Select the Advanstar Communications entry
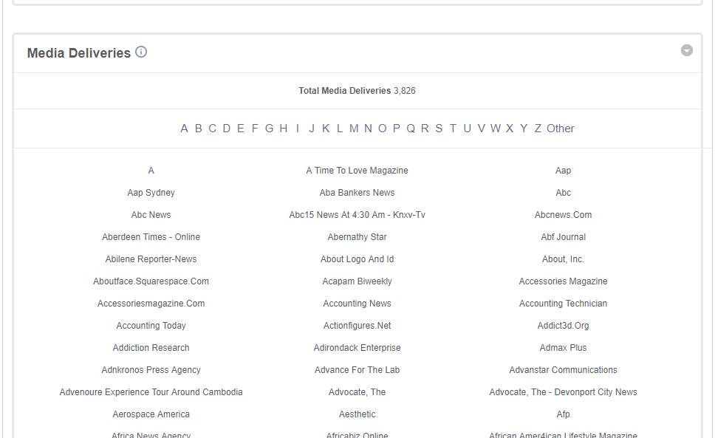The height and width of the screenshot is (438, 715). (x=563, y=370)
